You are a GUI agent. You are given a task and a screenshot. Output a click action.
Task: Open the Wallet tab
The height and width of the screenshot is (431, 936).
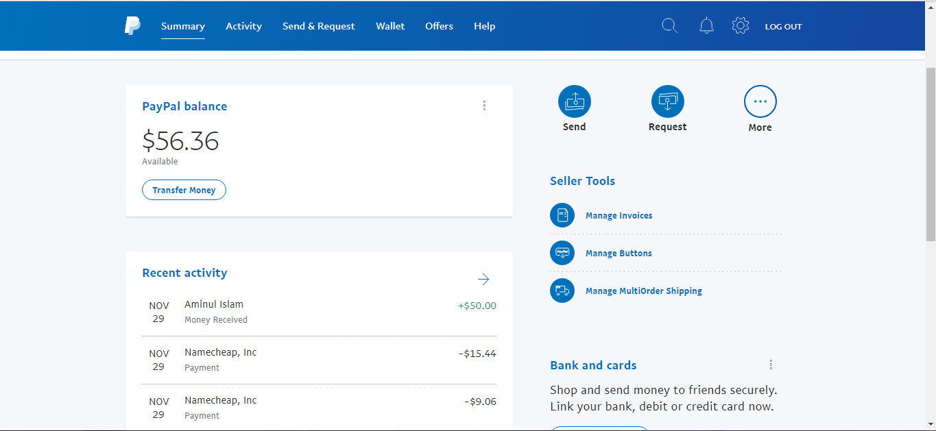click(390, 26)
